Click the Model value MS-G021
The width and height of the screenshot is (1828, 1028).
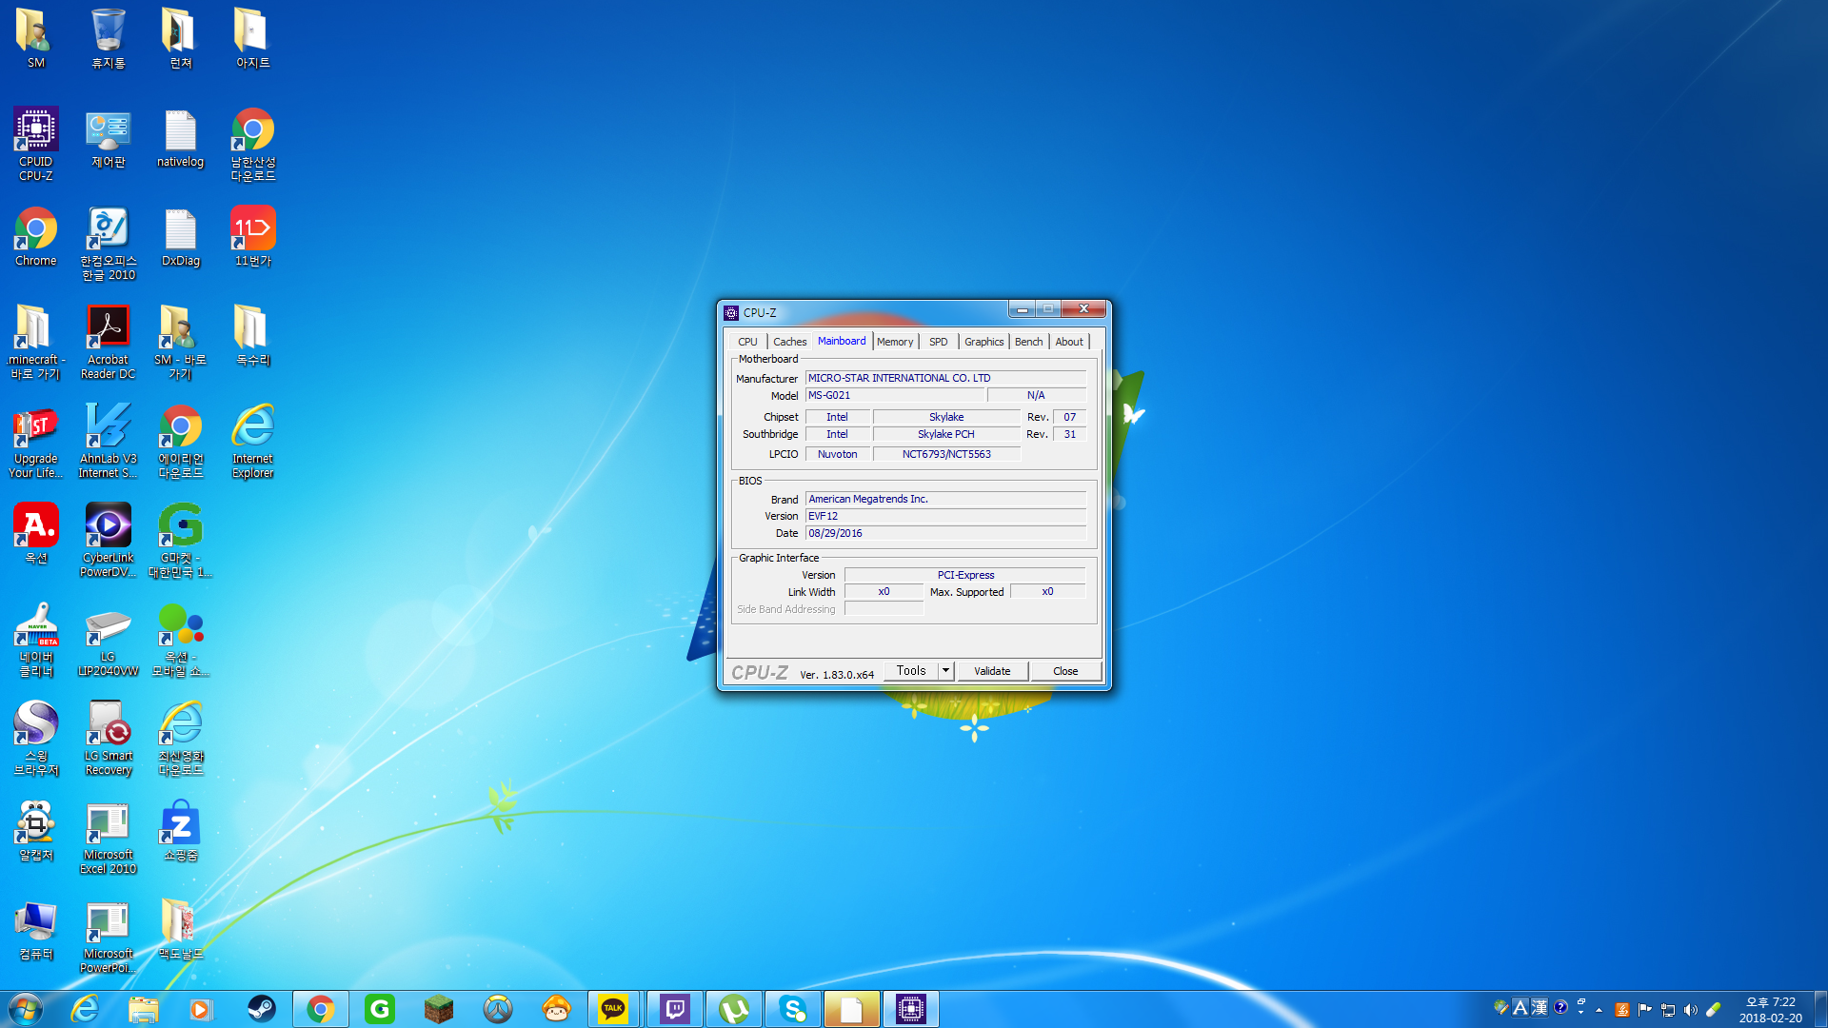pyautogui.click(x=895, y=395)
